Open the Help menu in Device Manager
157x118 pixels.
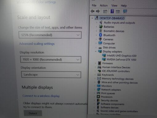click(x=124, y=6)
